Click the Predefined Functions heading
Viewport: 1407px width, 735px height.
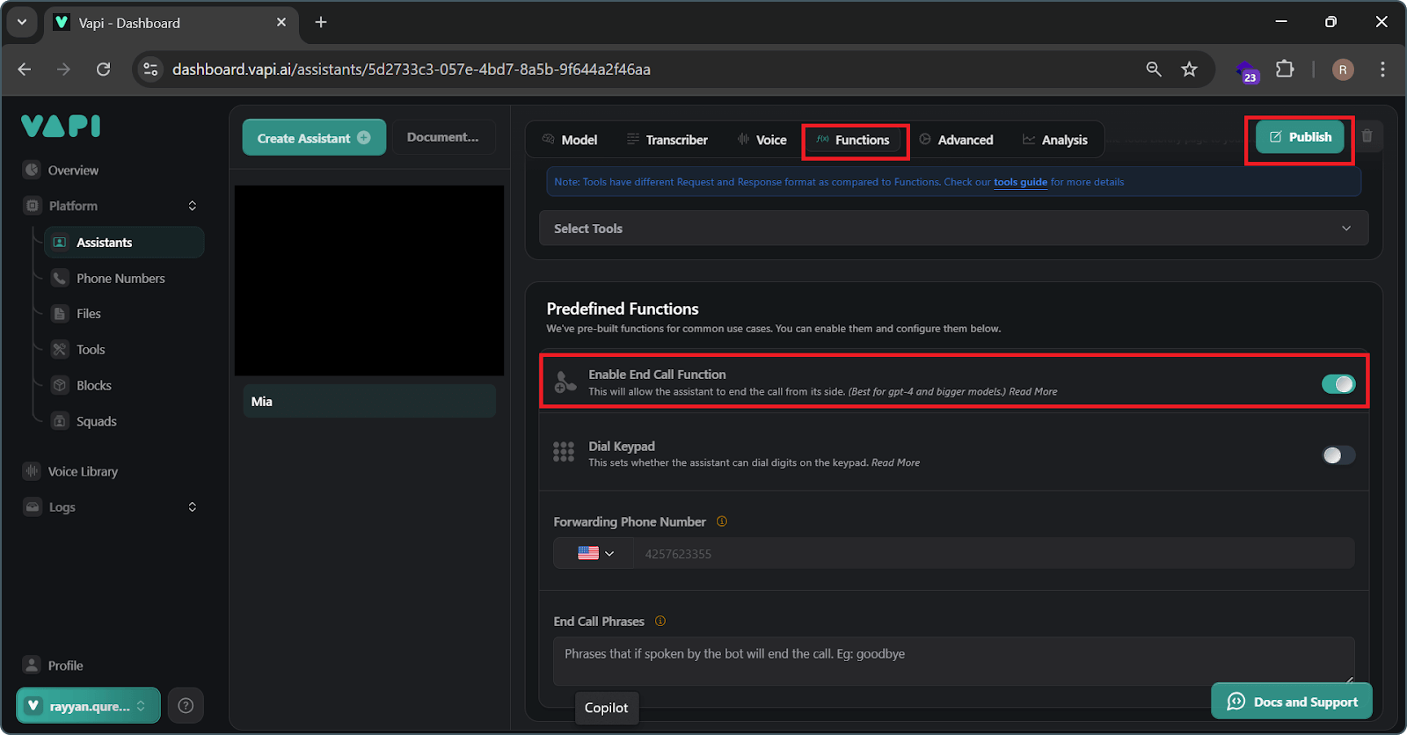[x=623, y=309]
